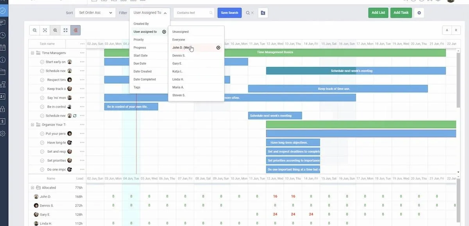This screenshot has height=226, width=469.
Task: Click the Save Search button
Action: [229, 13]
